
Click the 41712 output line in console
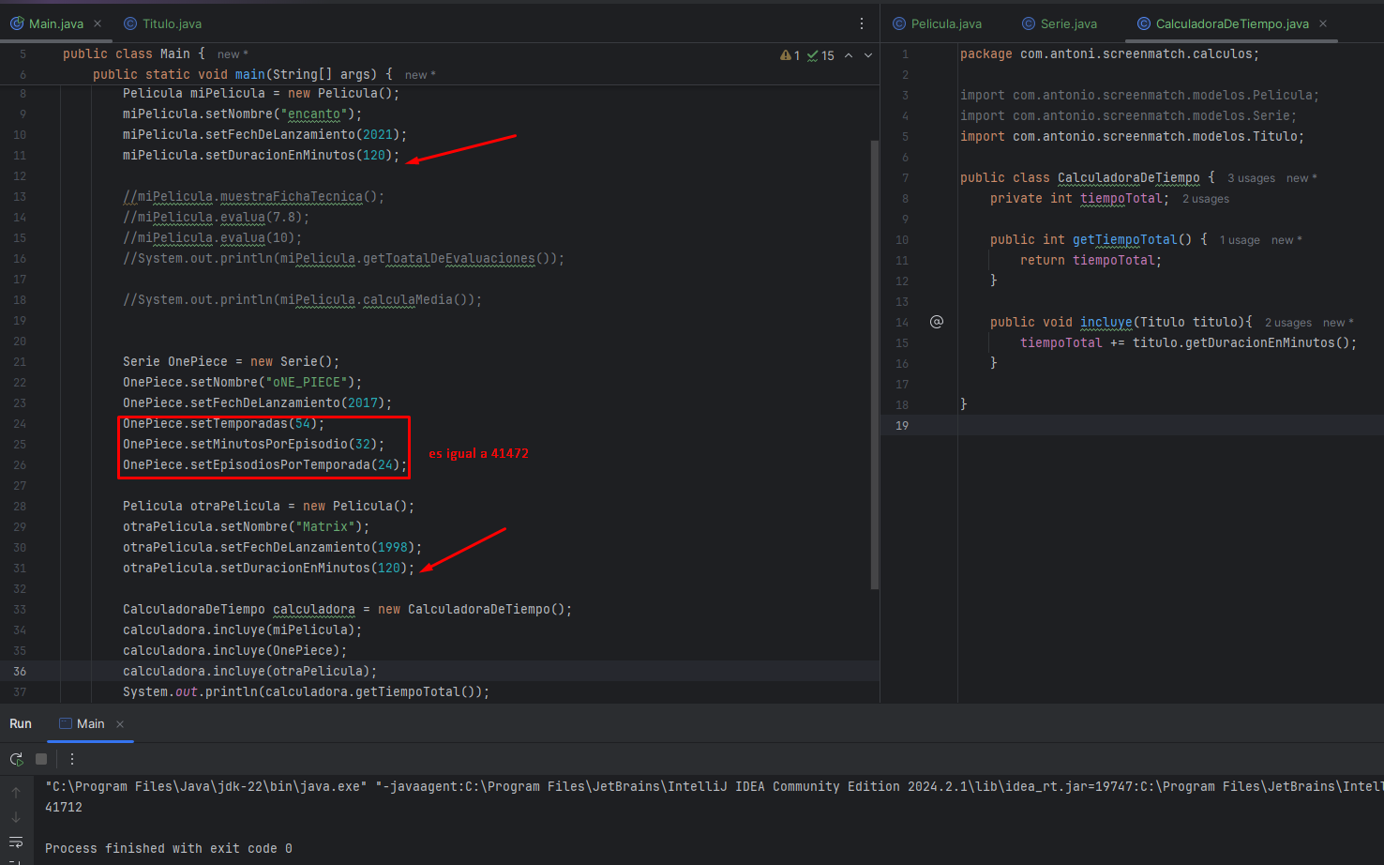[64, 807]
